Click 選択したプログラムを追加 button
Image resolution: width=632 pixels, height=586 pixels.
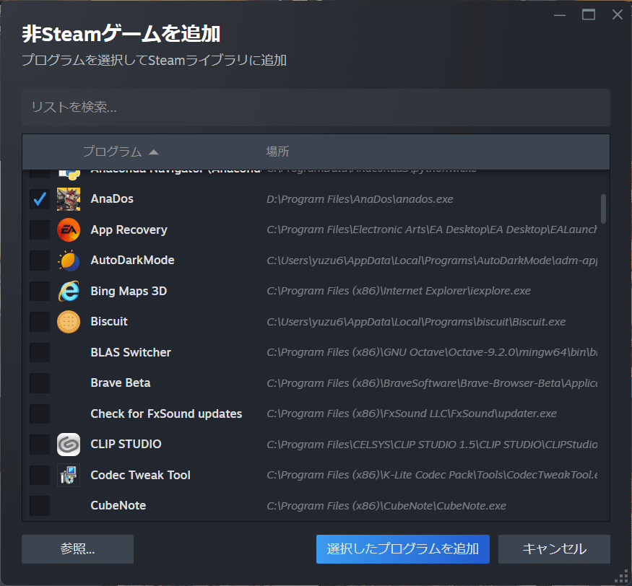coord(402,549)
